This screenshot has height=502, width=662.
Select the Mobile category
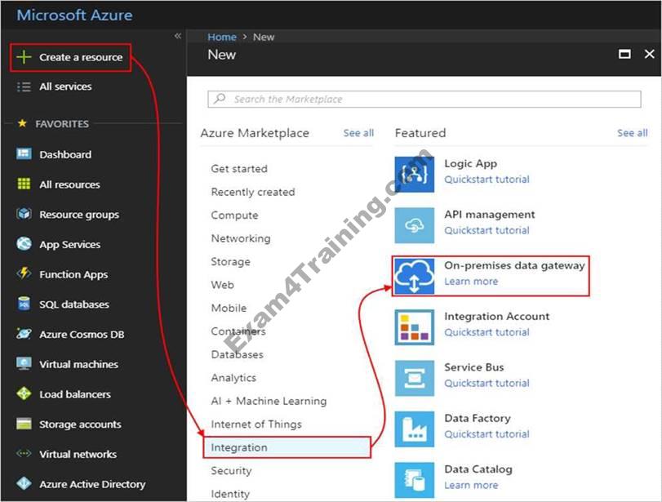(229, 309)
